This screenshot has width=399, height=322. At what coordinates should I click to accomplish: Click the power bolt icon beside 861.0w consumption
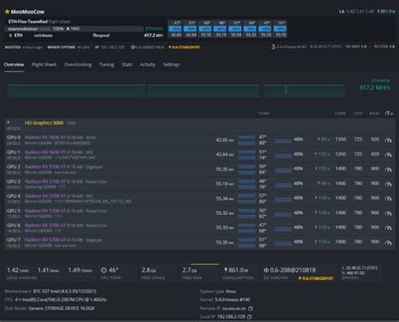coord(226,270)
